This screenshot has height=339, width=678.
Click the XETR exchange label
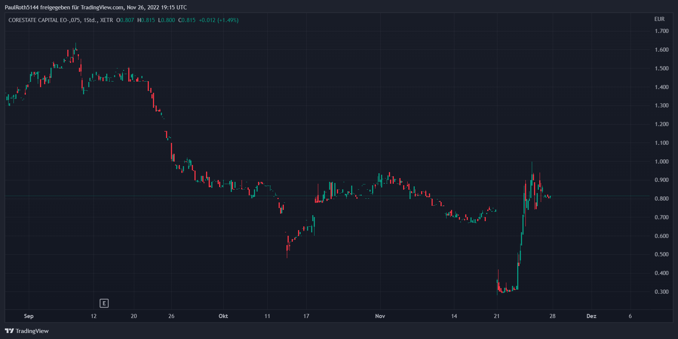coord(107,20)
